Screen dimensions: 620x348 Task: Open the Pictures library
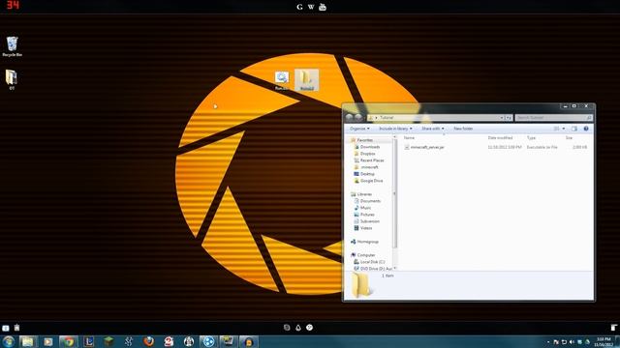click(x=364, y=215)
